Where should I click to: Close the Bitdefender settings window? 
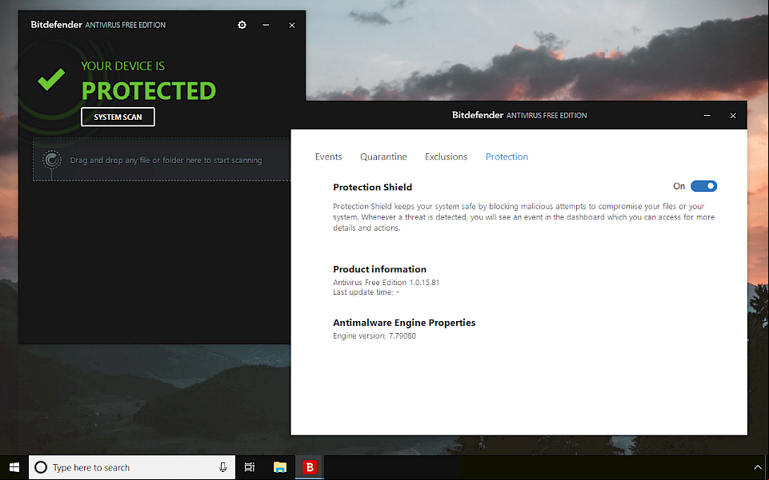click(x=733, y=116)
